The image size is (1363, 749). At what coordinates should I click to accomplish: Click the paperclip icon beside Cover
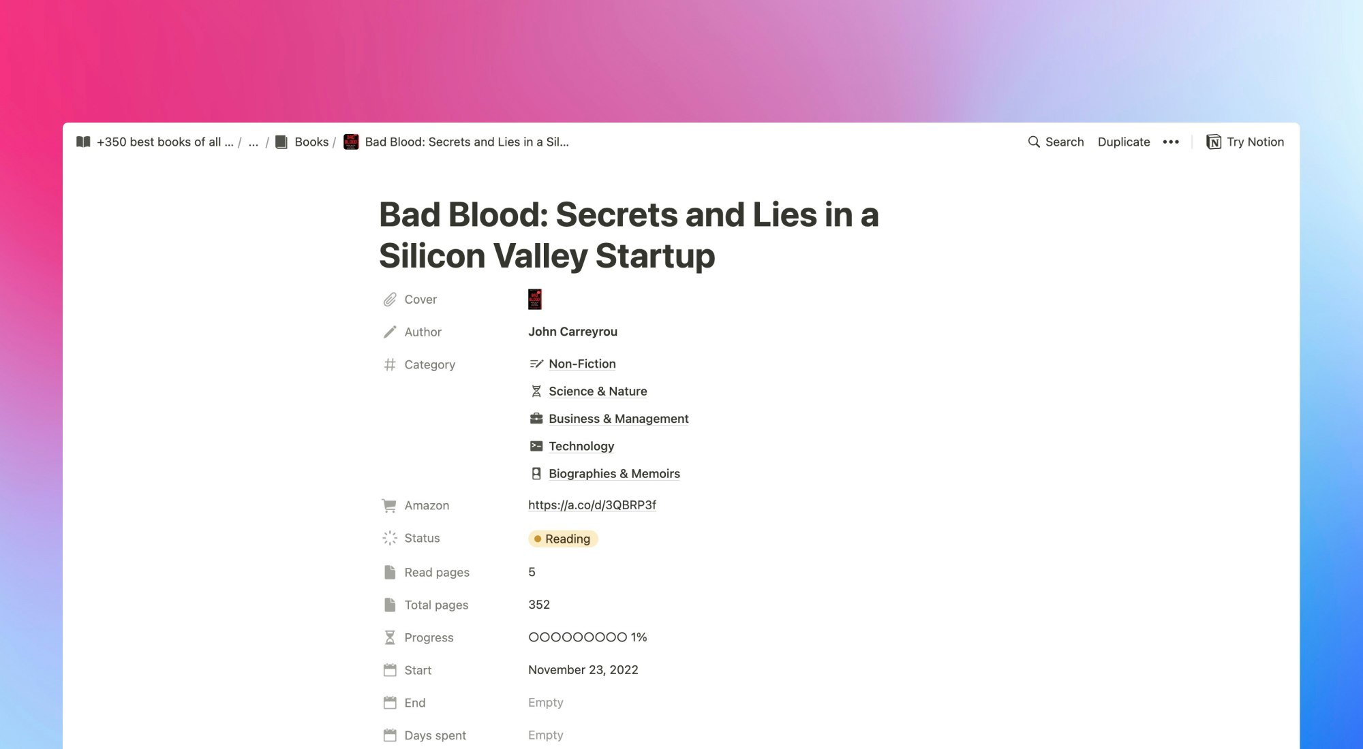[390, 300]
